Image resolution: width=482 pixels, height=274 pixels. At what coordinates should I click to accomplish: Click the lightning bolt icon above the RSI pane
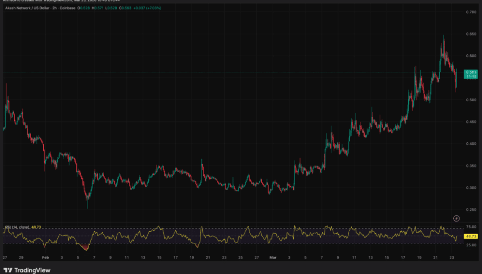point(456,219)
